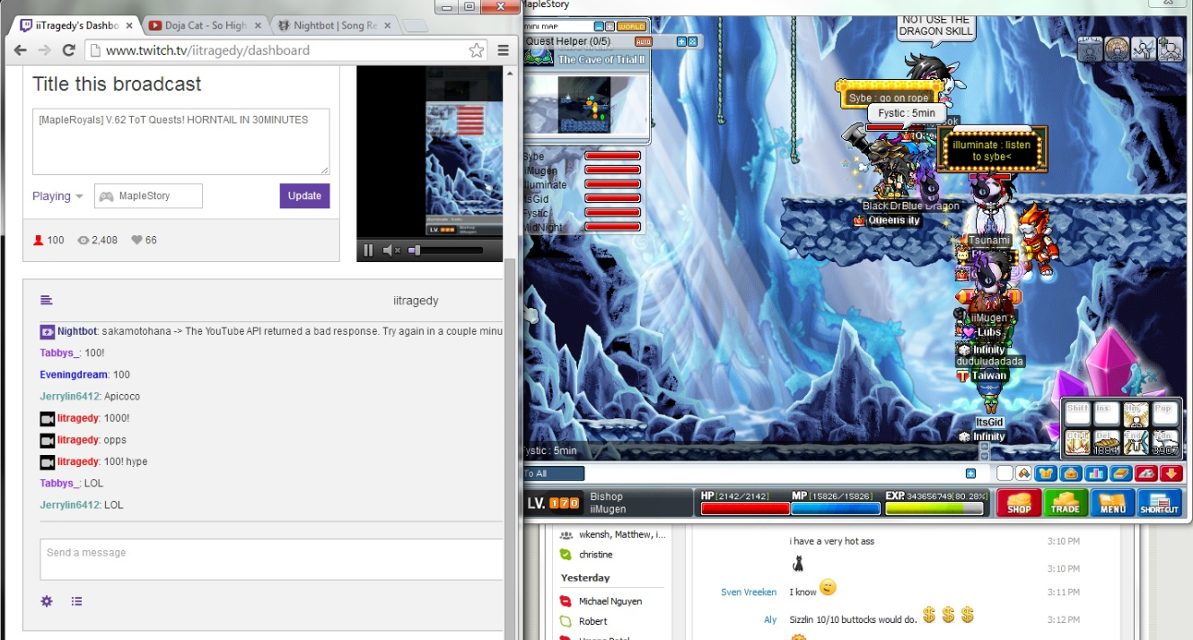Toggle the WORLD map button on minimap
The image size is (1193, 640).
631,27
